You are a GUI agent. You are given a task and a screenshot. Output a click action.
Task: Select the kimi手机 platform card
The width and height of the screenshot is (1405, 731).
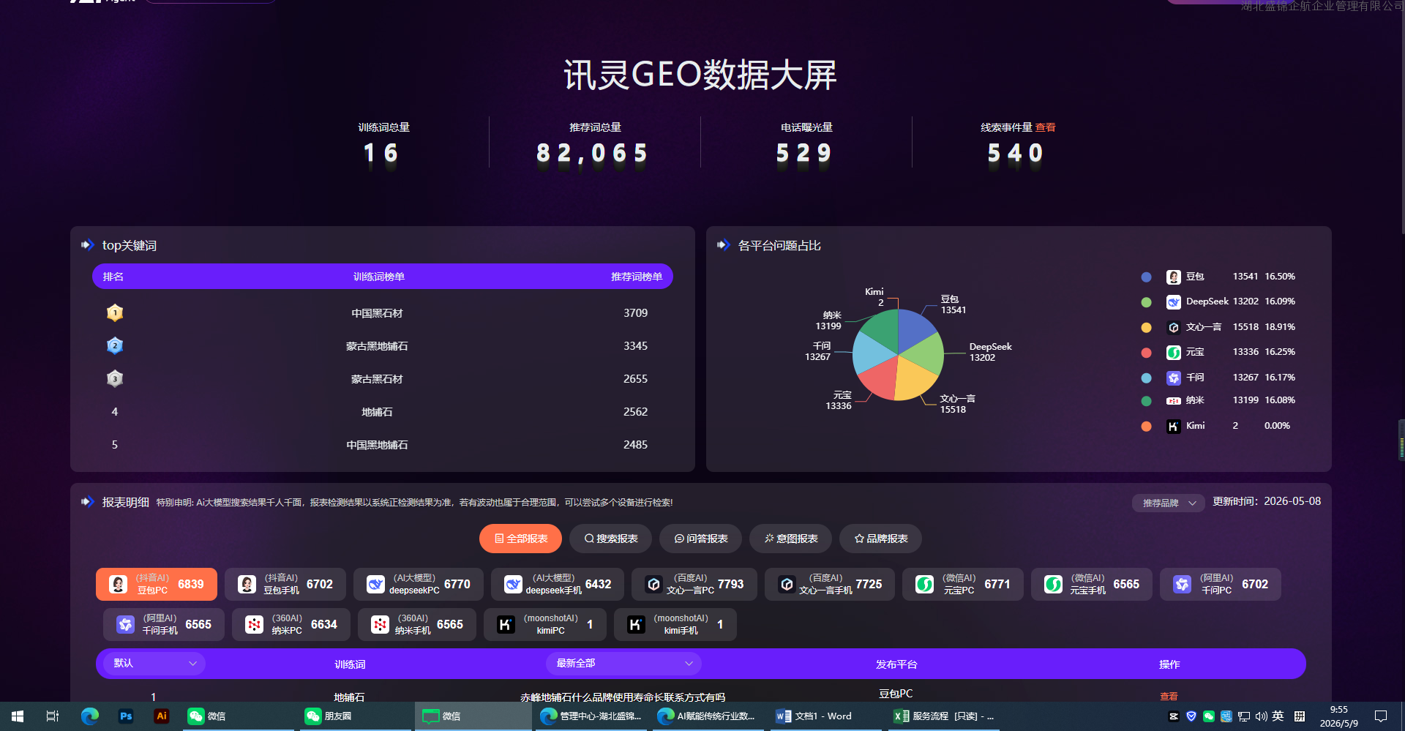[x=675, y=624]
